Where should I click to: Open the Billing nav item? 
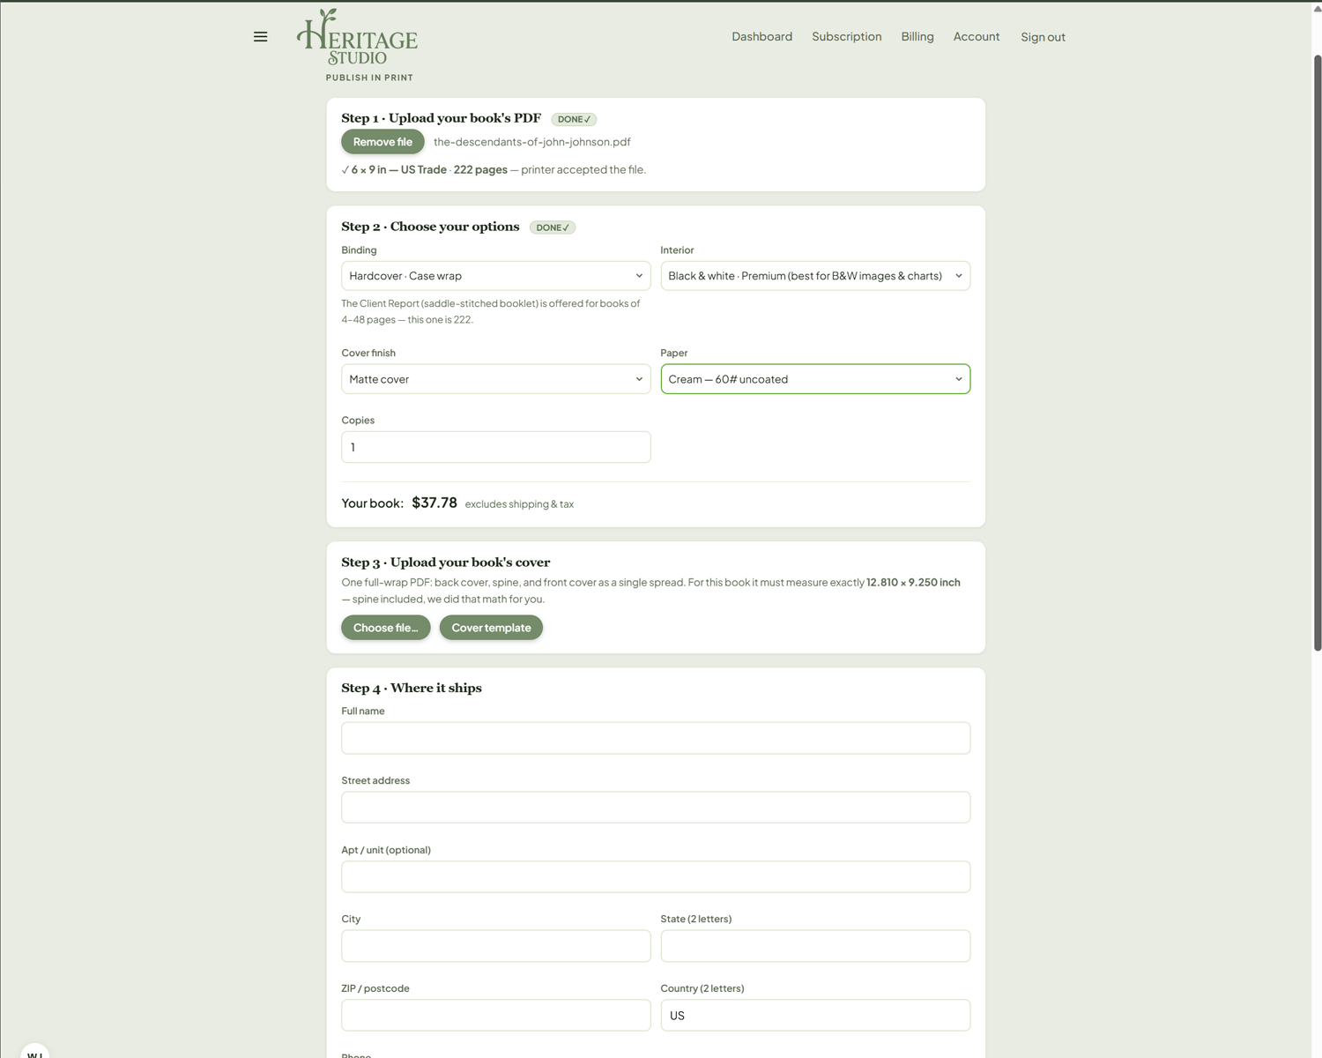(917, 36)
